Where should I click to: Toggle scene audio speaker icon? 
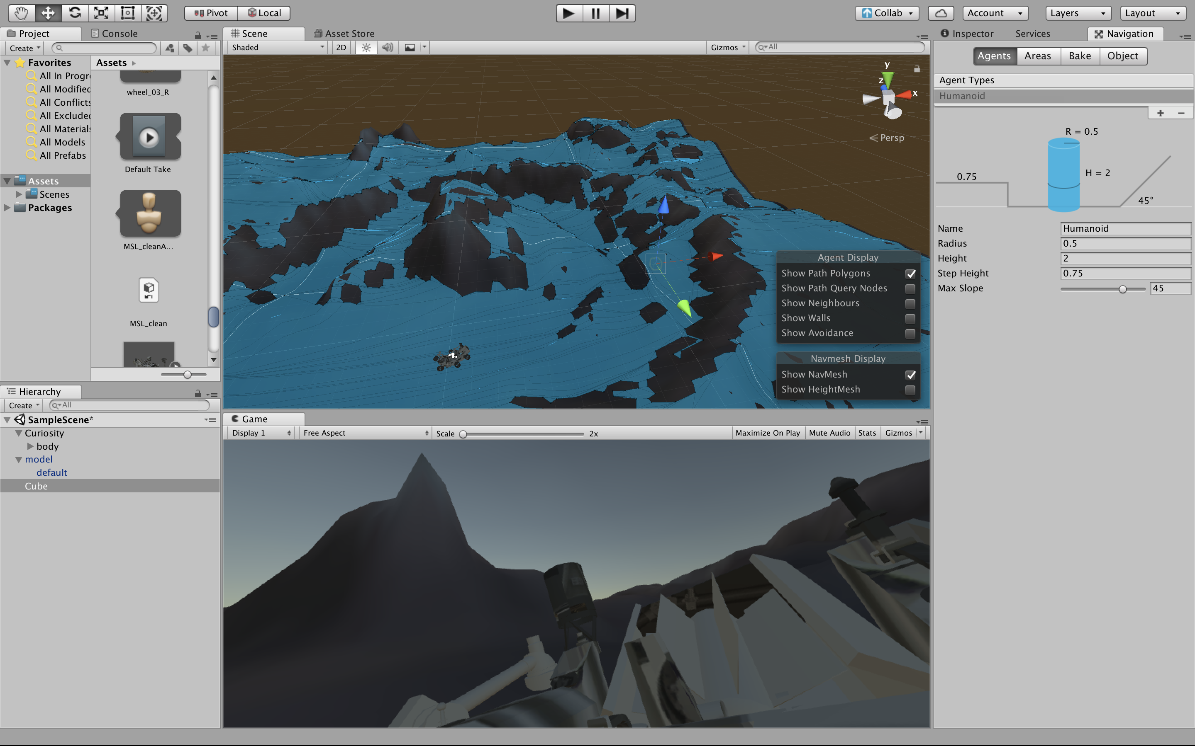388,47
